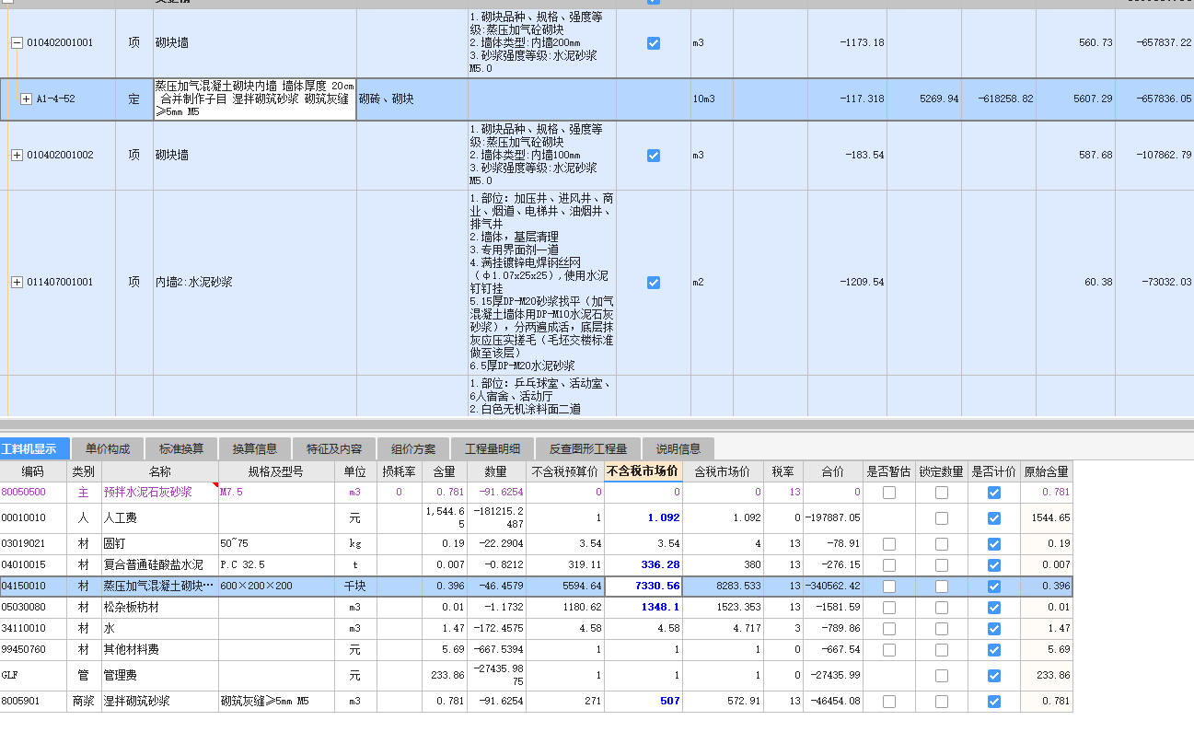Click the 损耗率 column header
This screenshot has width=1194, height=732.
point(399,471)
